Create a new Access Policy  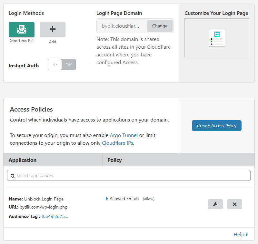(x=216, y=126)
